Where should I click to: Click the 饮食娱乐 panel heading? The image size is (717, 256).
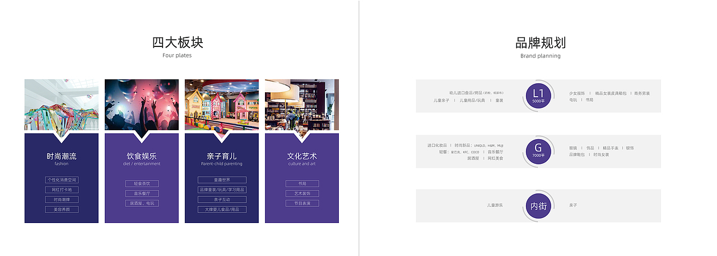[142, 156]
